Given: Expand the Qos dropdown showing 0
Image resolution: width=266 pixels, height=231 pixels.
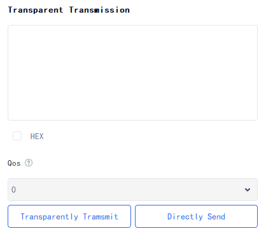Looking at the screenshot, I should tap(132, 190).
